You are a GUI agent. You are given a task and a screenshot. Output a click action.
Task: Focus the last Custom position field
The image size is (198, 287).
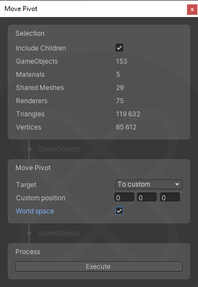[170, 197]
